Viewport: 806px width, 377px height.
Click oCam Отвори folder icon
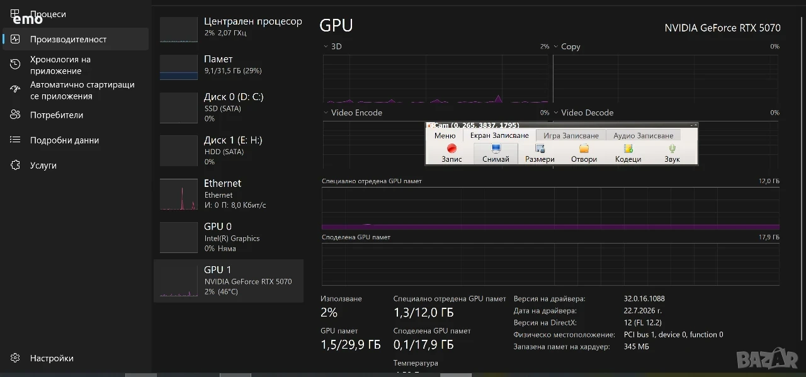(x=584, y=153)
